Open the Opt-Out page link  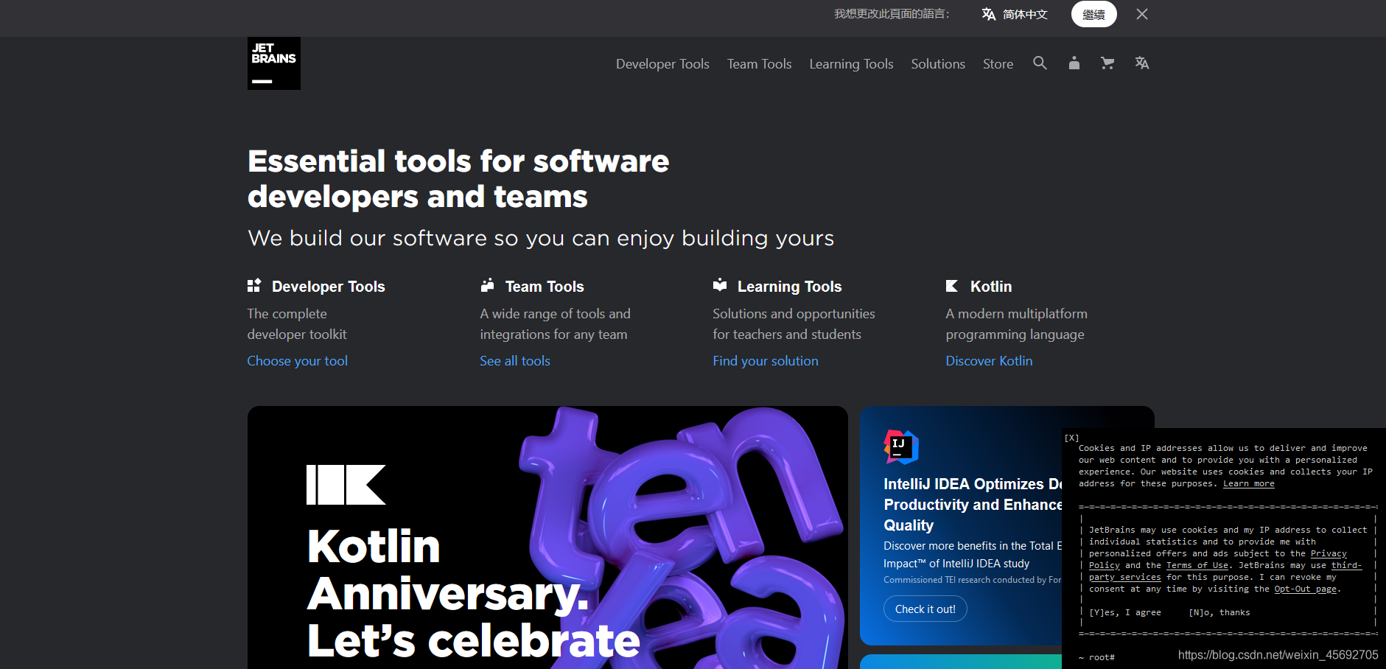point(1306,589)
